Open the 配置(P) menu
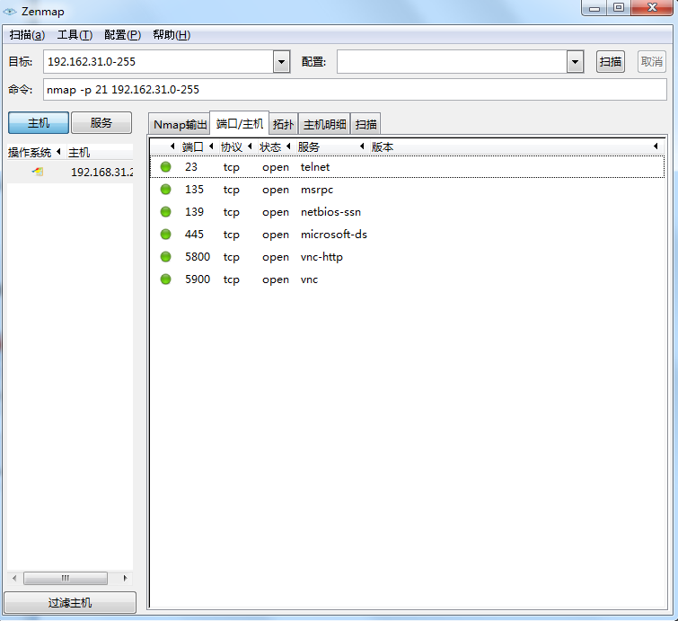This screenshot has width=678, height=621. 122,35
